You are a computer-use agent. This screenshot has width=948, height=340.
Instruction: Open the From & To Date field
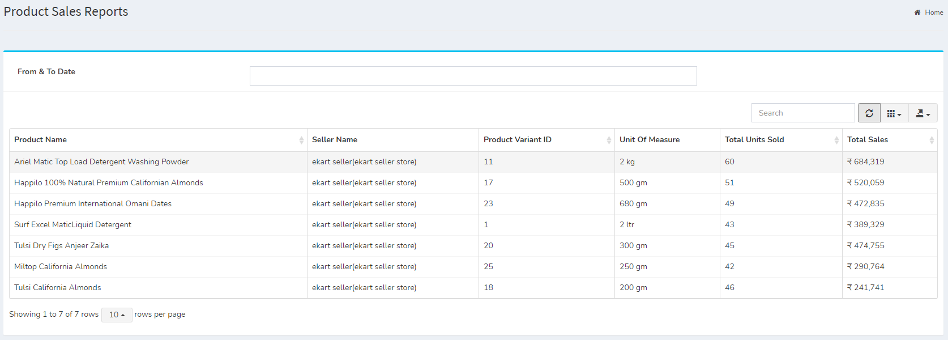coord(473,76)
